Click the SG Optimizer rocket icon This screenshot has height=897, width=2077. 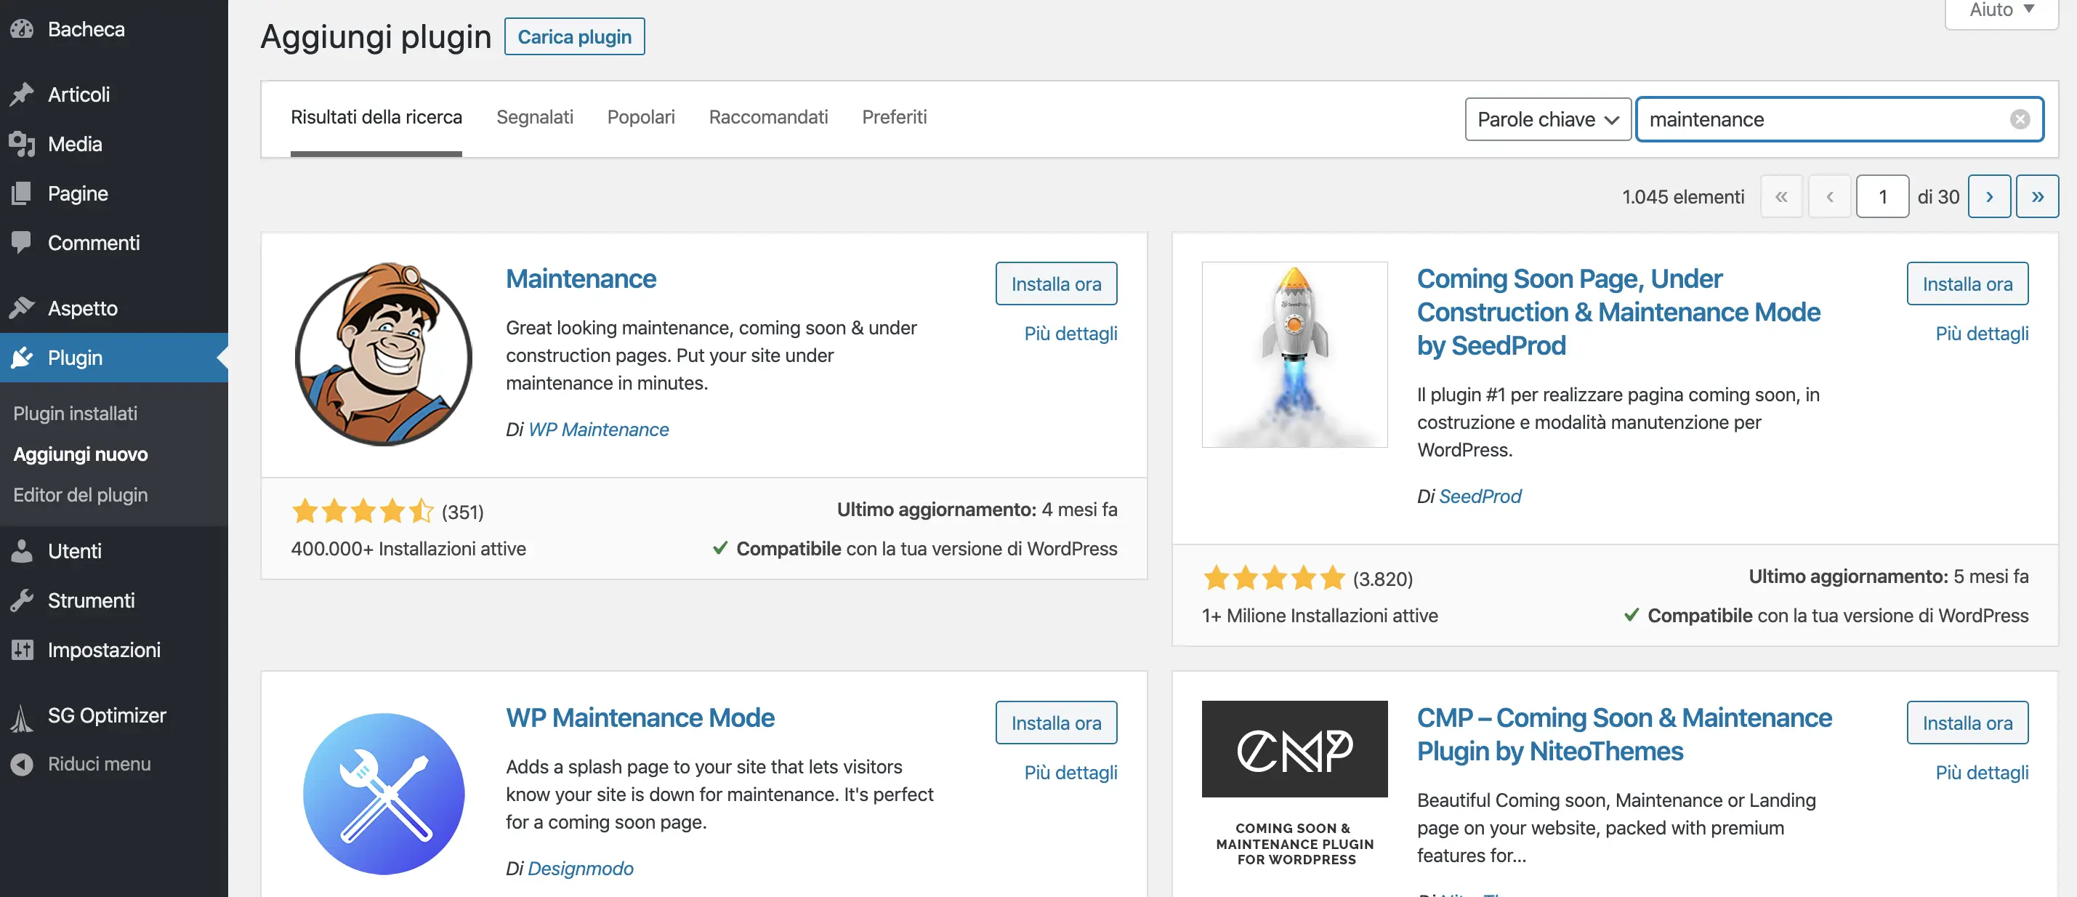[x=22, y=715]
